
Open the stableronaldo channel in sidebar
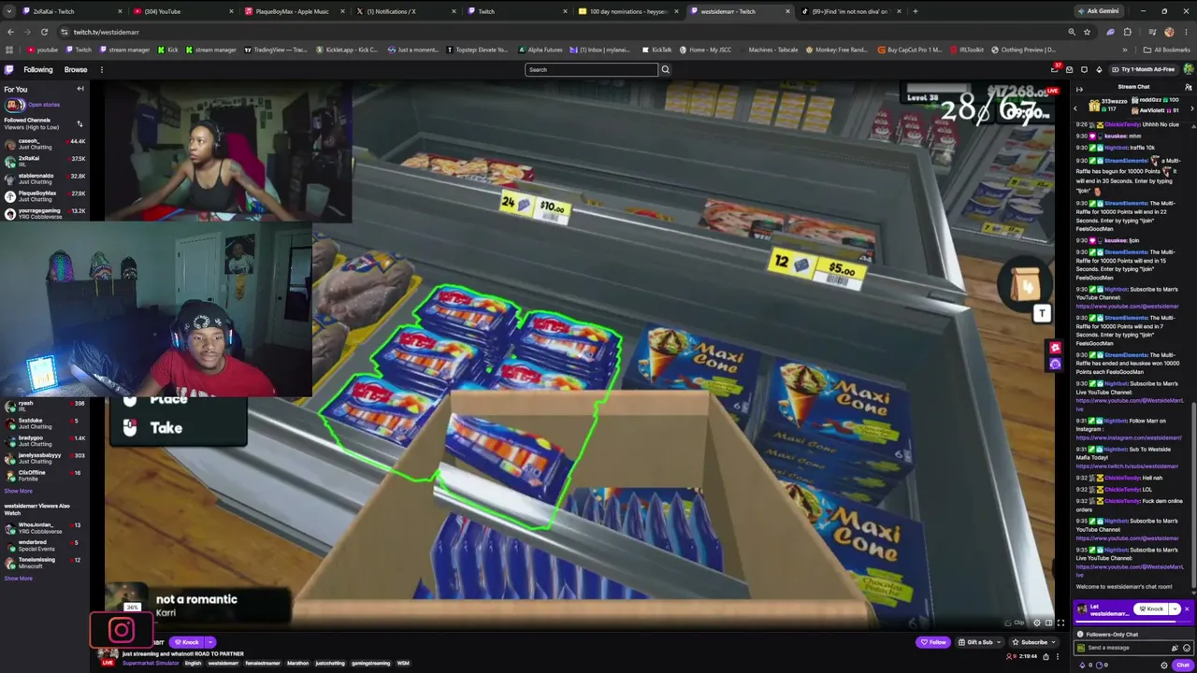(45, 178)
